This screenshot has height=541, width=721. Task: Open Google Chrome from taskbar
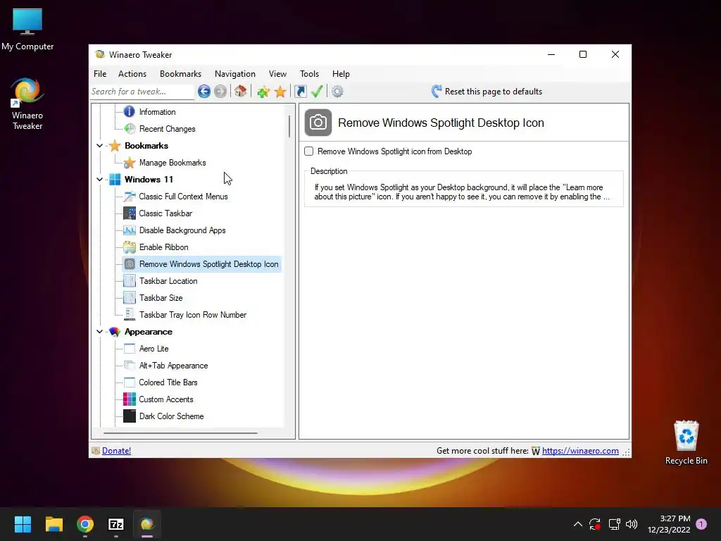tap(85, 524)
